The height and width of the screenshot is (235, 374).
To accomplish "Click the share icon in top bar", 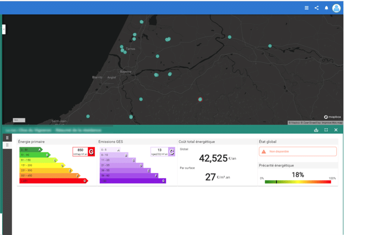I will pyautogui.click(x=317, y=8).
